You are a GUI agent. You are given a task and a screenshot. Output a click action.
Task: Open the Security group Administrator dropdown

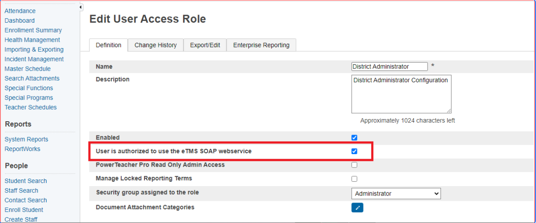point(396,194)
